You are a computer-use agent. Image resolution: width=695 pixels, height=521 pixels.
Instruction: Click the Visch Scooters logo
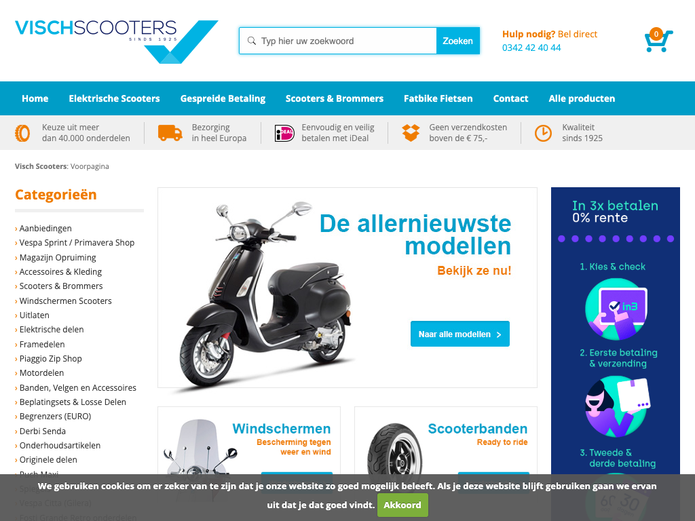click(117, 41)
